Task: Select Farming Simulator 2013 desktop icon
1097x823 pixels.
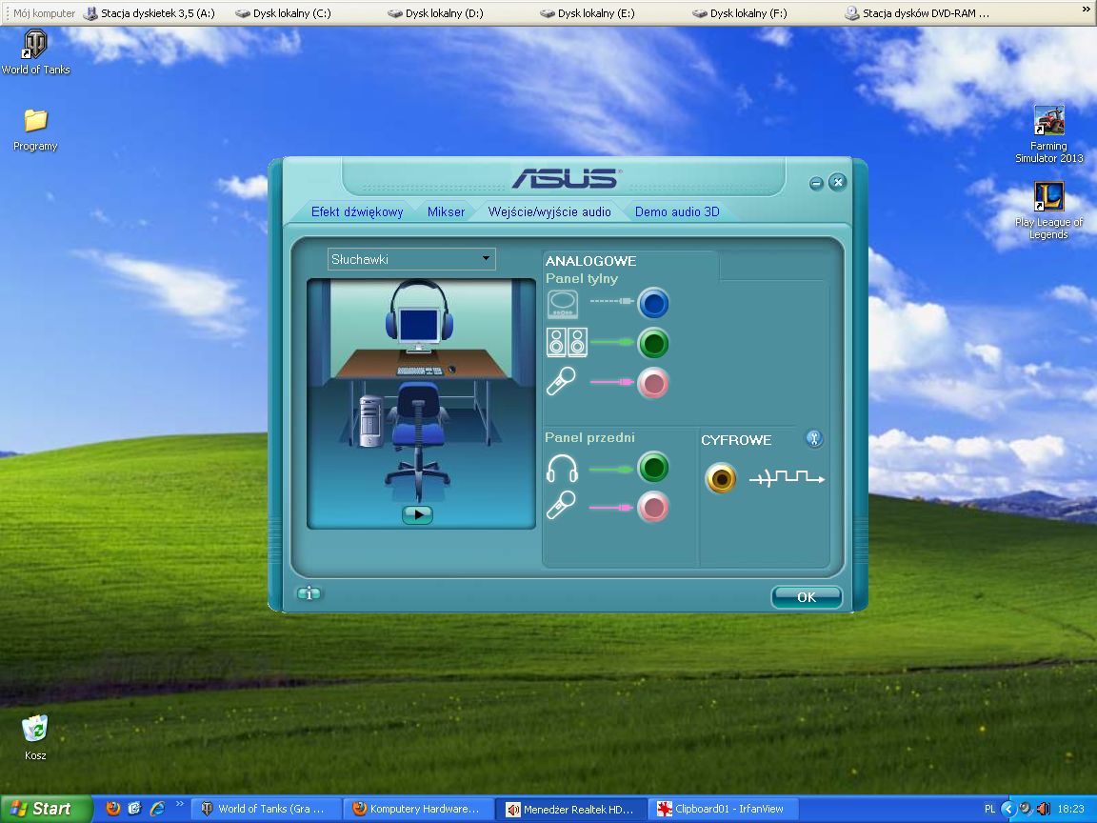Action: point(1048,134)
